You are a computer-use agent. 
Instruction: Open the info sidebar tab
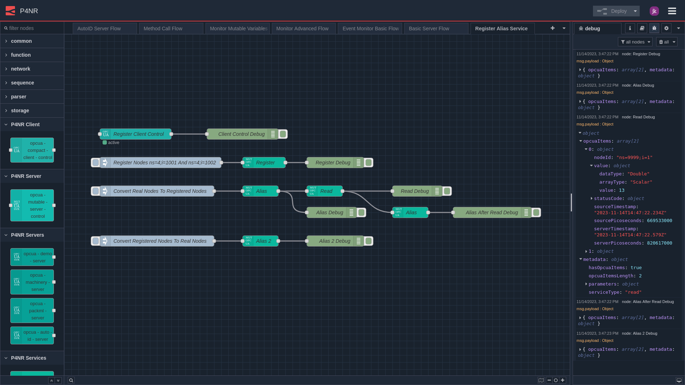pos(629,28)
